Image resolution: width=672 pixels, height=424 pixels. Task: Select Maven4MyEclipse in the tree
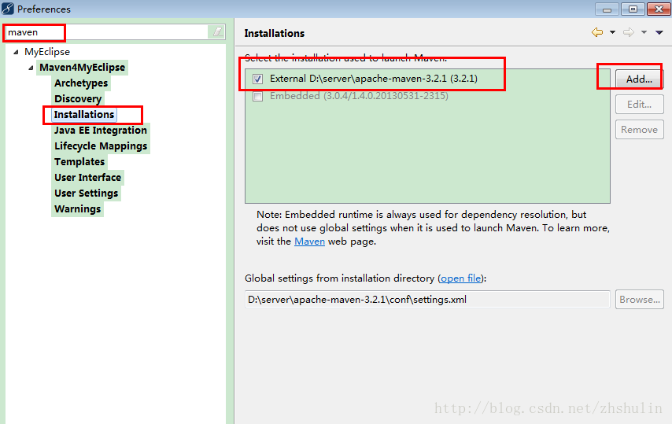pos(83,67)
